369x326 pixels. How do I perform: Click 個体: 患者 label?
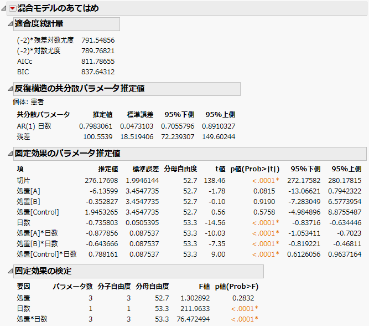click(28, 102)
